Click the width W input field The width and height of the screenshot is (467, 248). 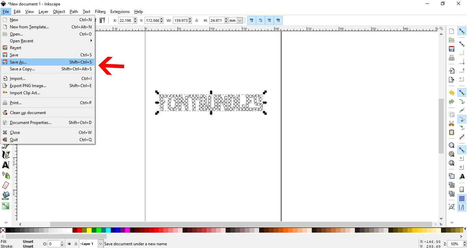point(180,20)
